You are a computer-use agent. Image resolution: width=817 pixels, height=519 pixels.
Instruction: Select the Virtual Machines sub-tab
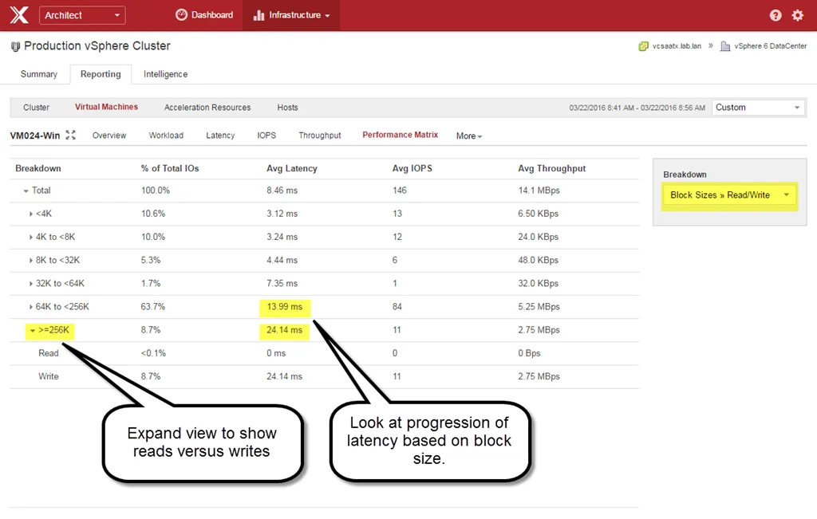pos(106,107)
